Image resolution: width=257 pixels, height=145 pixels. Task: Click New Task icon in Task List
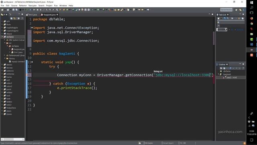coord(218,19)
